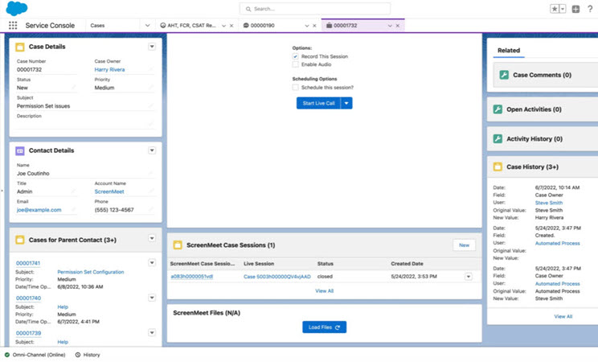Open the Case Details panel dropdown

coord(152,47)
